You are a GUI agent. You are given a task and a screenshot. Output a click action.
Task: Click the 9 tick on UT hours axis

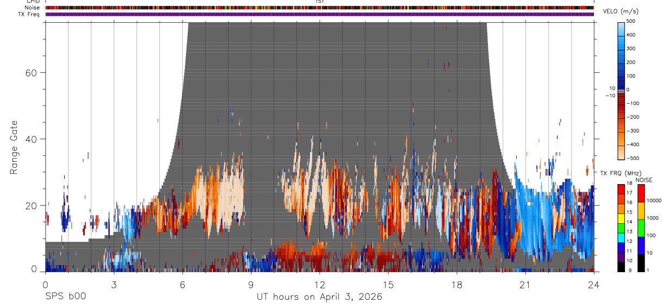251,284
